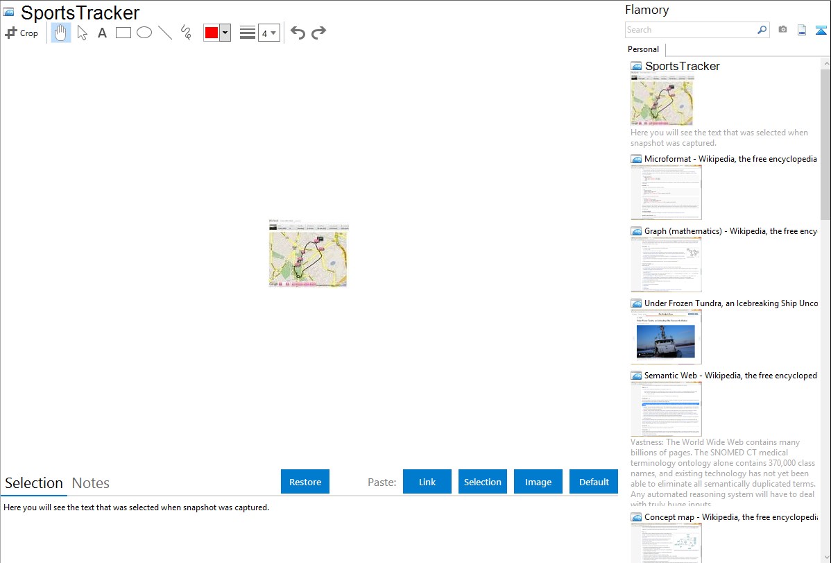
Task: Click the sidebar vertical scrollbar thumb
Action: click(x=825, y=144)
